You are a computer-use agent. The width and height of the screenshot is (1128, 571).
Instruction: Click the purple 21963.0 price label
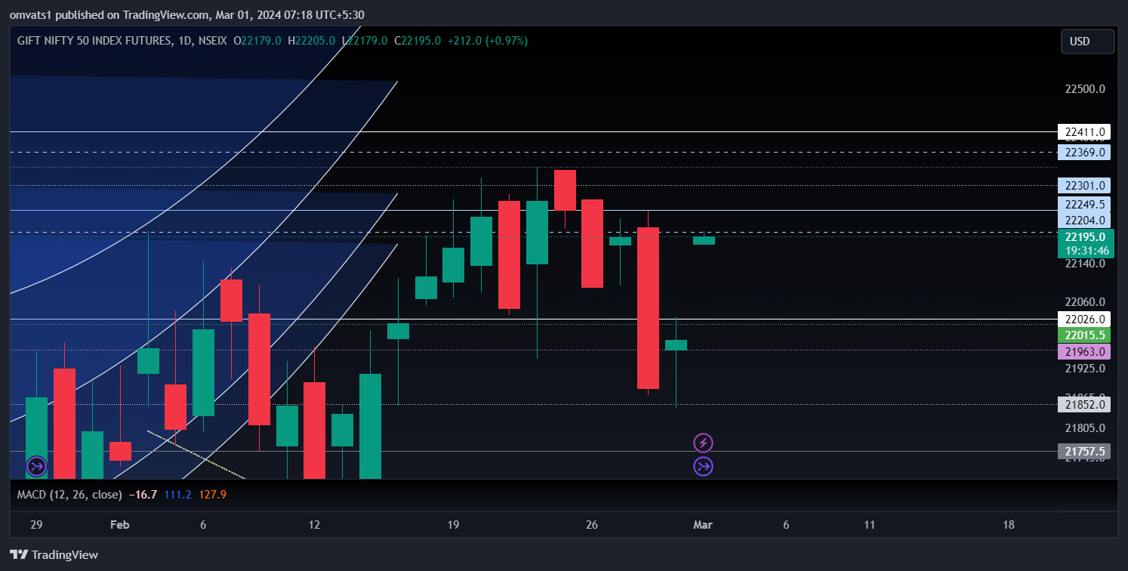(1084, 352)
